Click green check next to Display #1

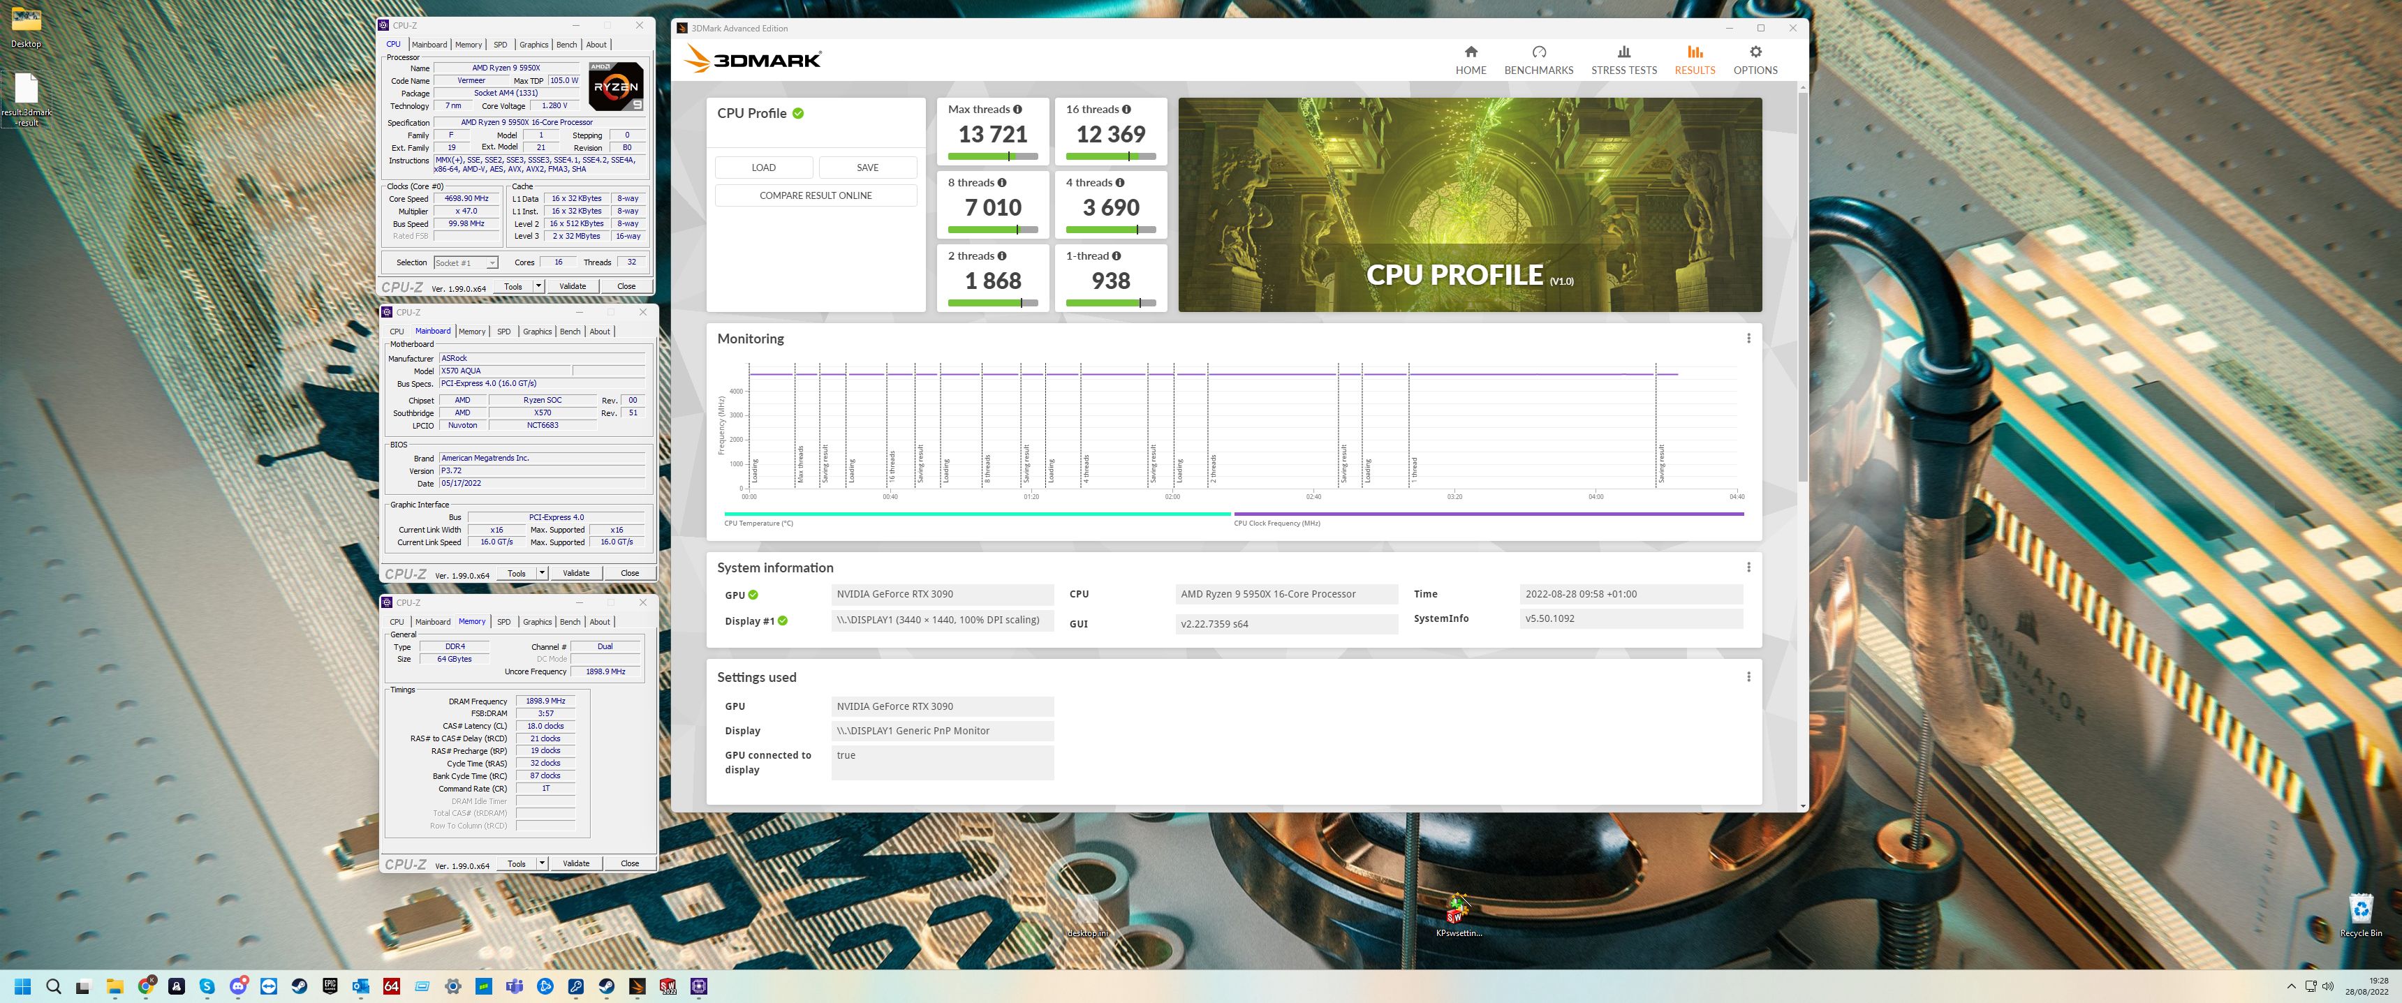coord(782,621)
